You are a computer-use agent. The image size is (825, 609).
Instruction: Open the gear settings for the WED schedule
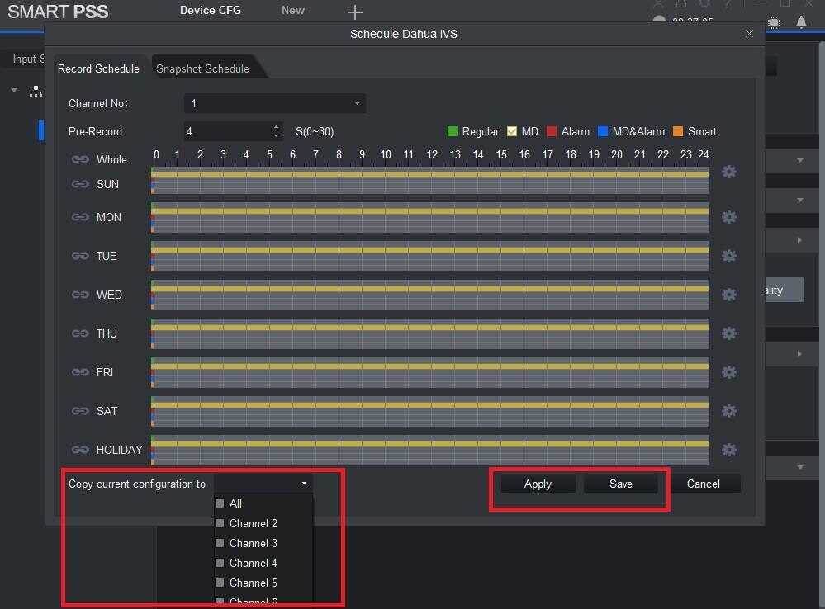click(728, 295)
